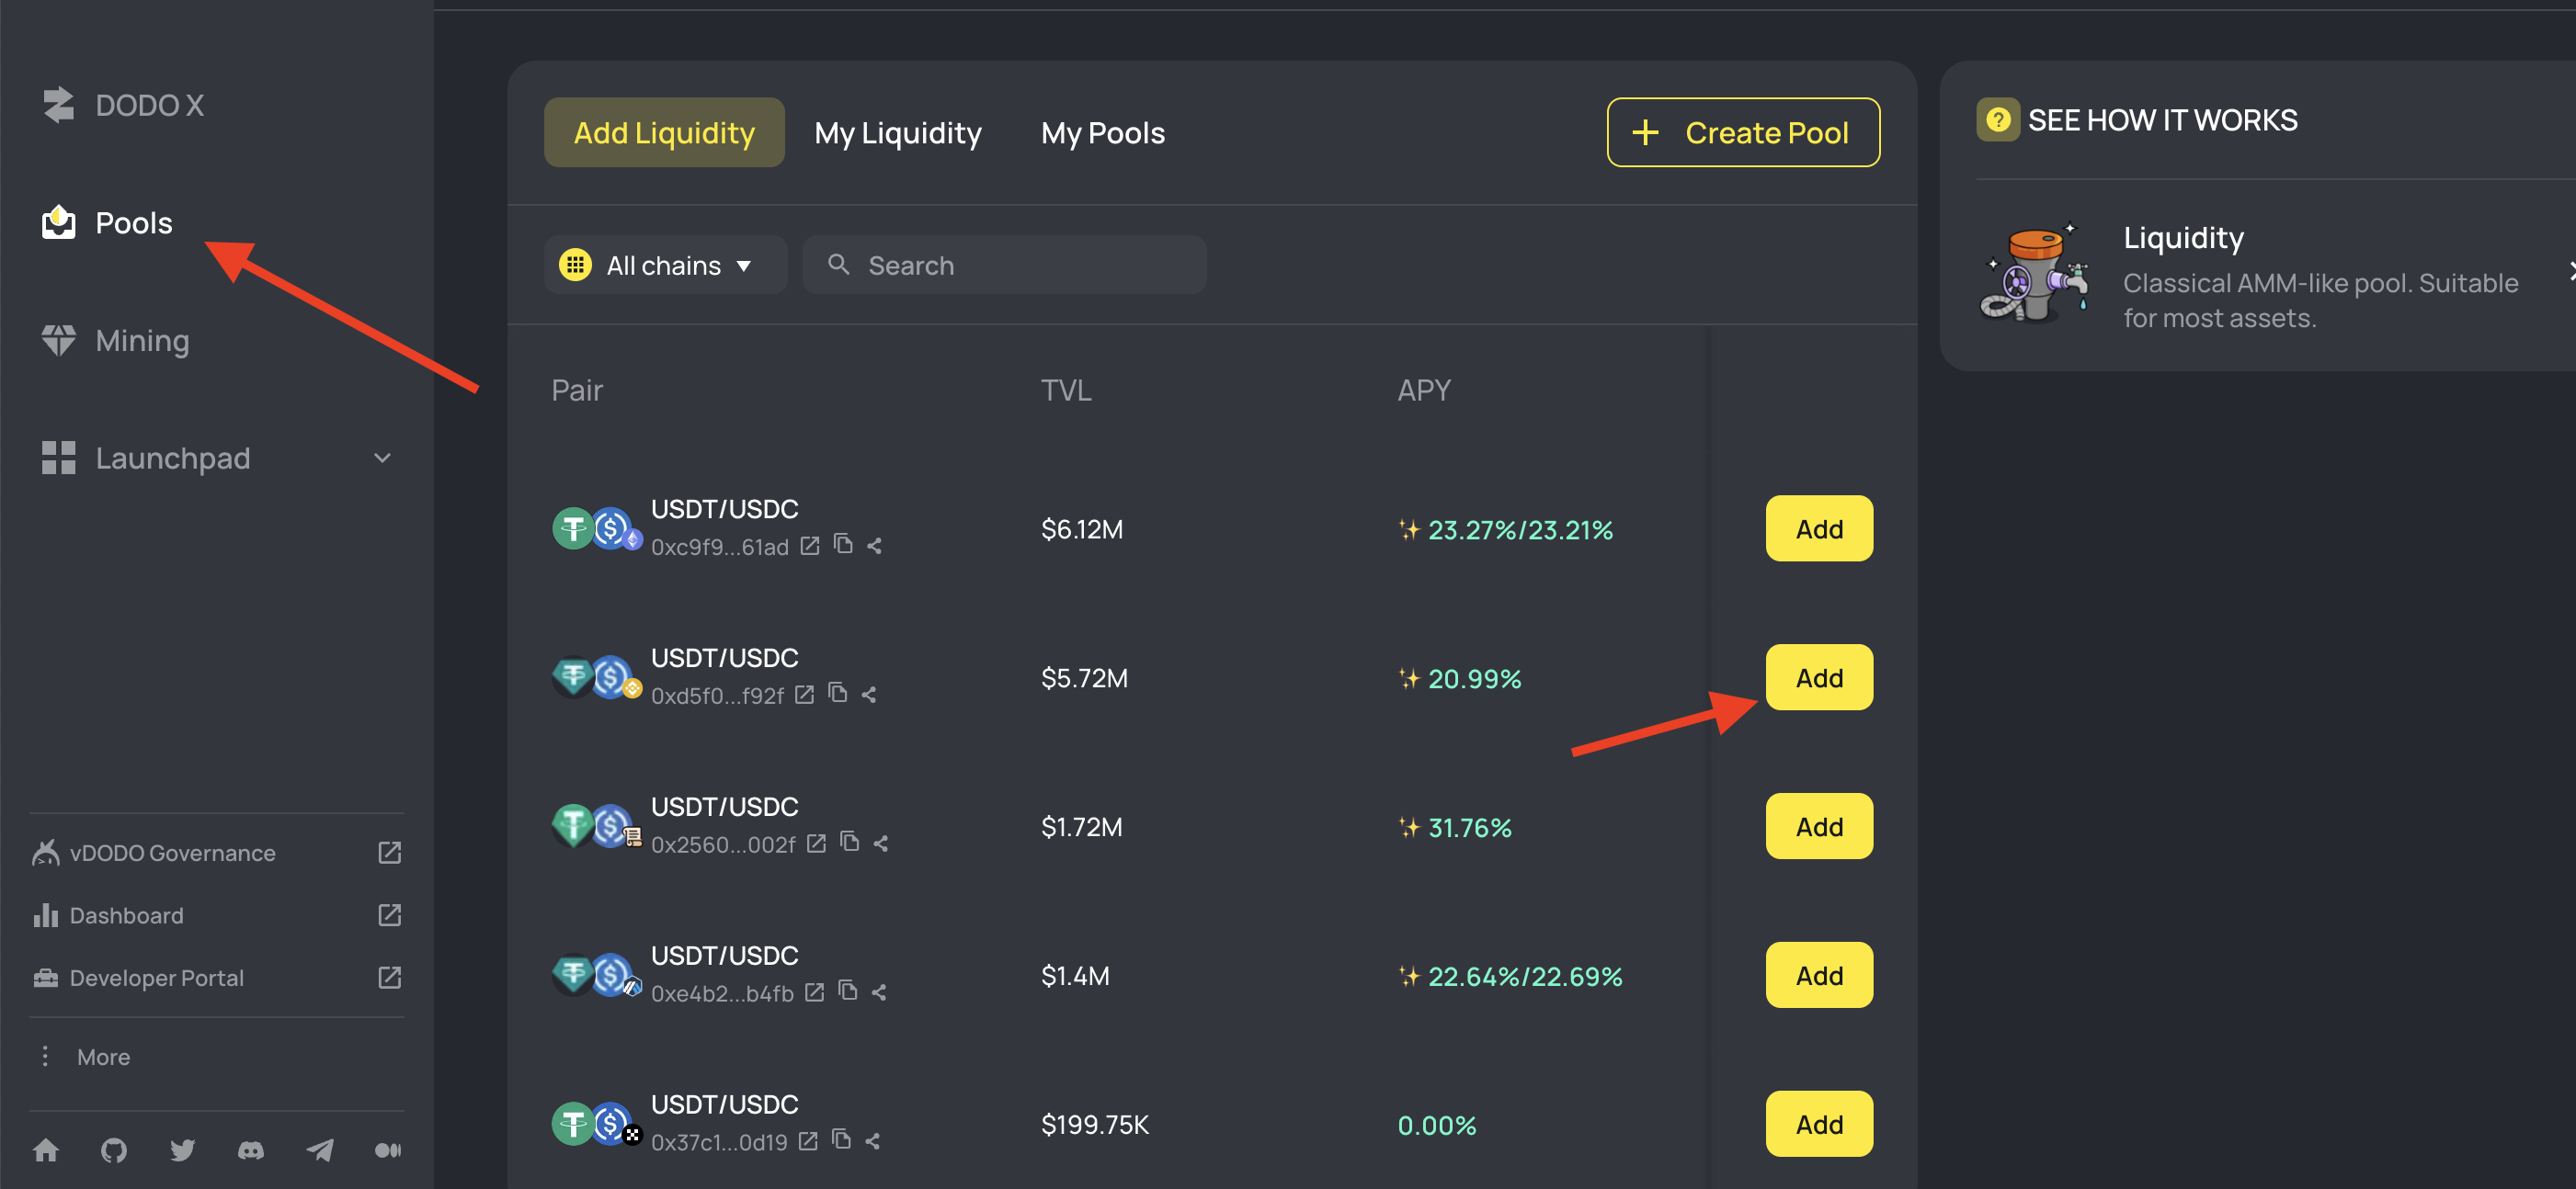Share pool 0x37c1...0d19

(x=873, y=1141)
